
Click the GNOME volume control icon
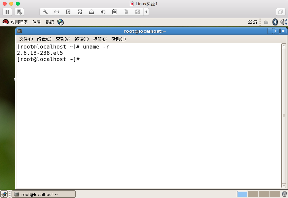[x=283, y=22]
